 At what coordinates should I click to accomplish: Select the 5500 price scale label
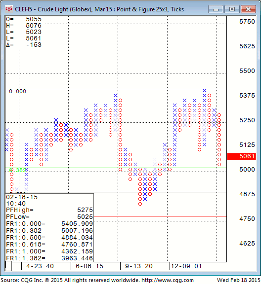[x=247, y=71]
